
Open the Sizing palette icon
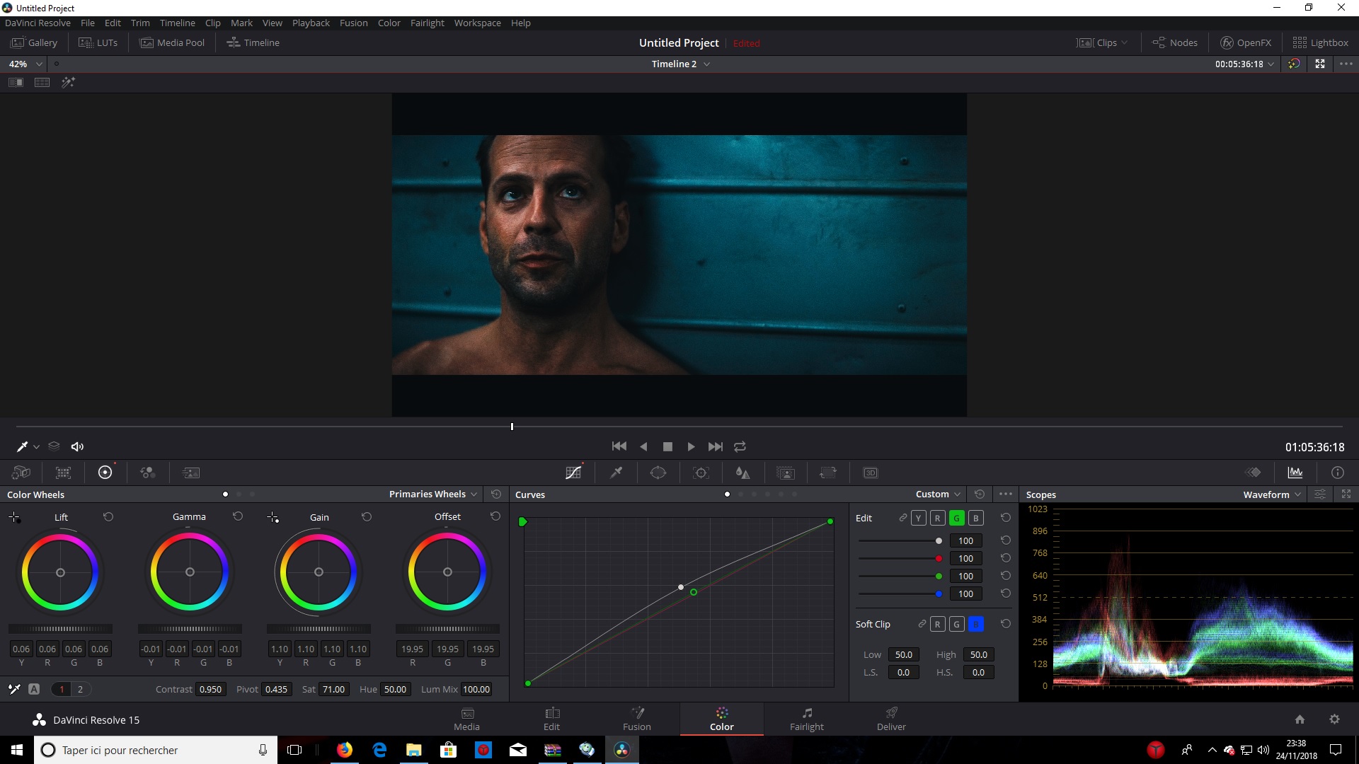827,473
